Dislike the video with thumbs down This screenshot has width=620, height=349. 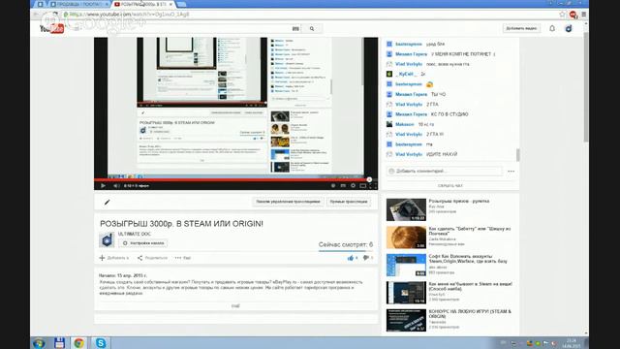point(367,258)
